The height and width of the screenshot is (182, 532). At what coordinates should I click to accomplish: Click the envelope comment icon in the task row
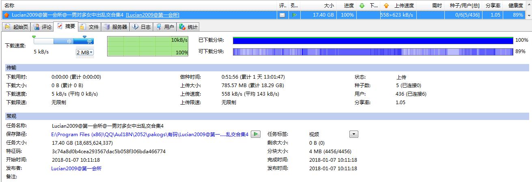[282, 15]
